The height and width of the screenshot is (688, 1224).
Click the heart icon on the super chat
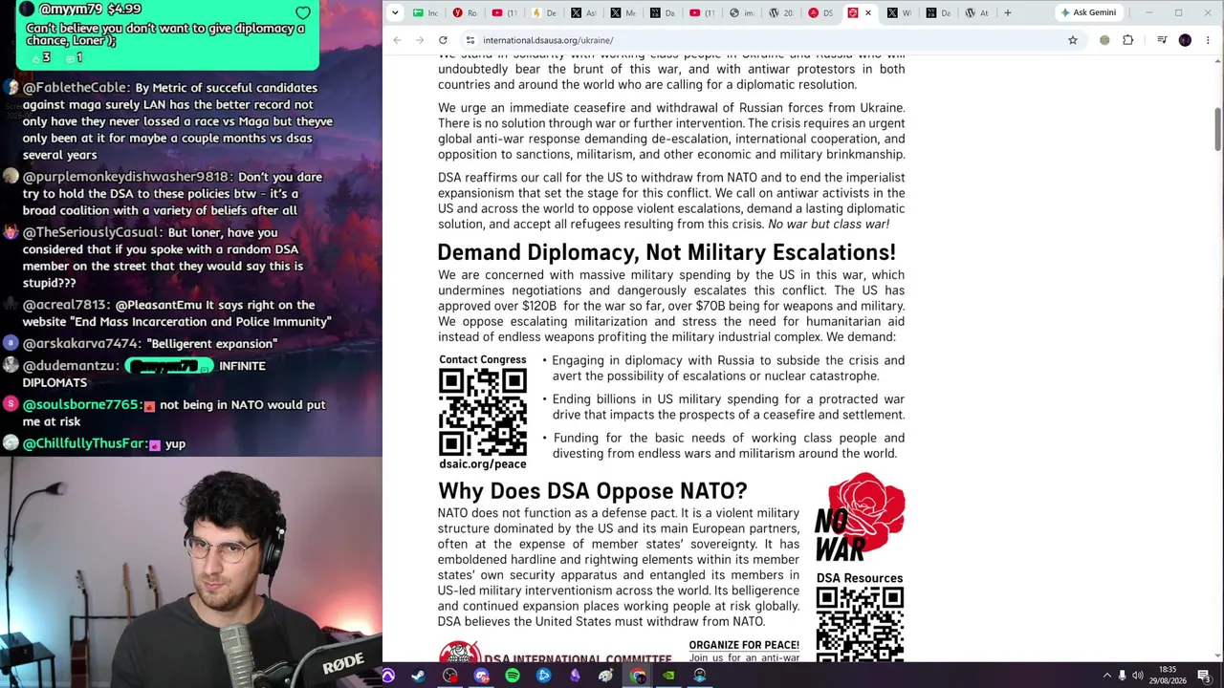[303, 12]
